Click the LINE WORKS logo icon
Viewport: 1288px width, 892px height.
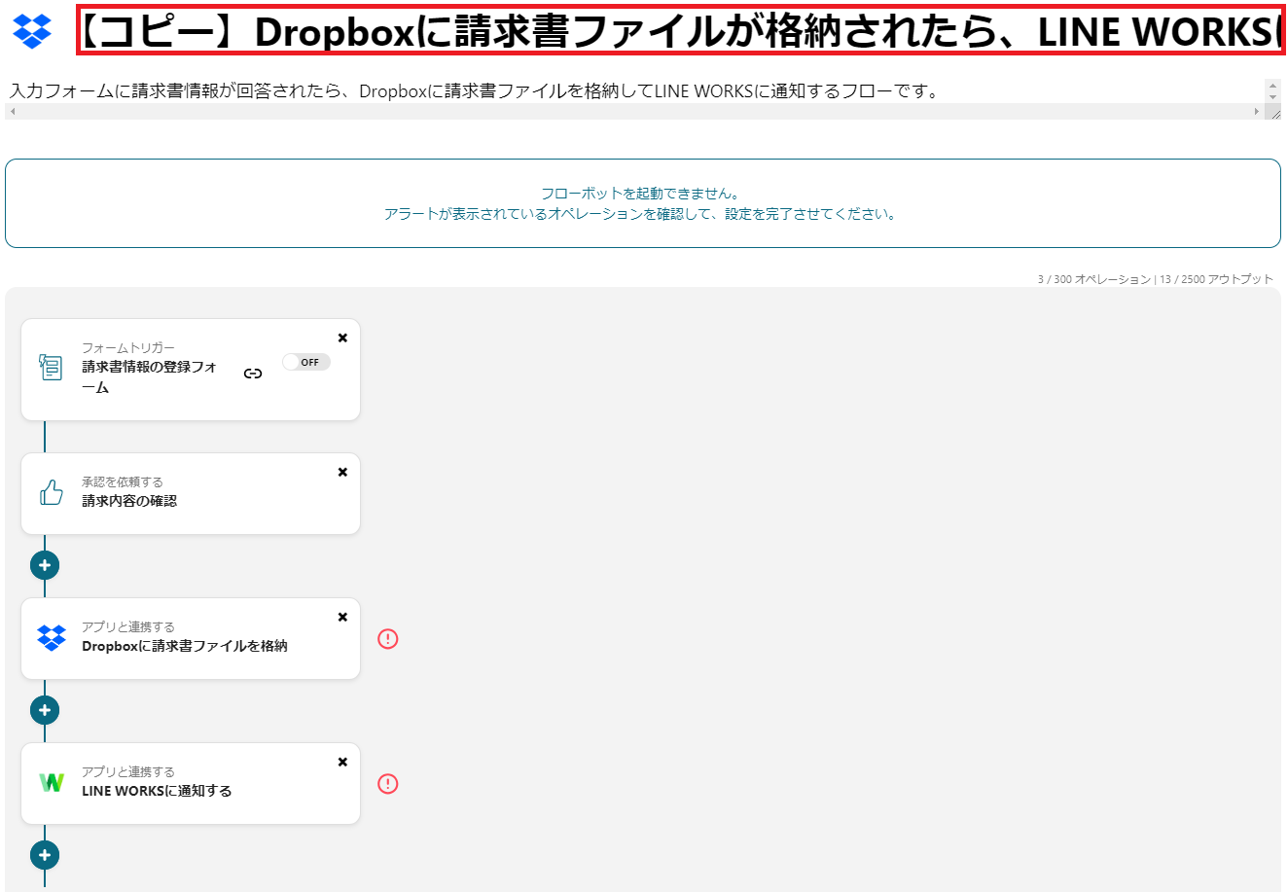(52, 782)
